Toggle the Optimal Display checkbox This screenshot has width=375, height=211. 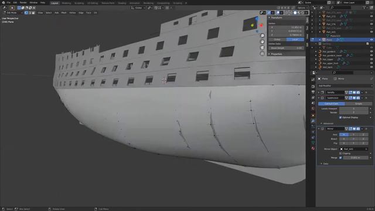[340, 117]
